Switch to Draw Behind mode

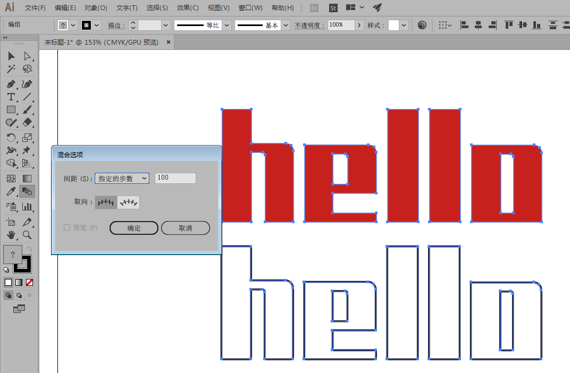19,295
